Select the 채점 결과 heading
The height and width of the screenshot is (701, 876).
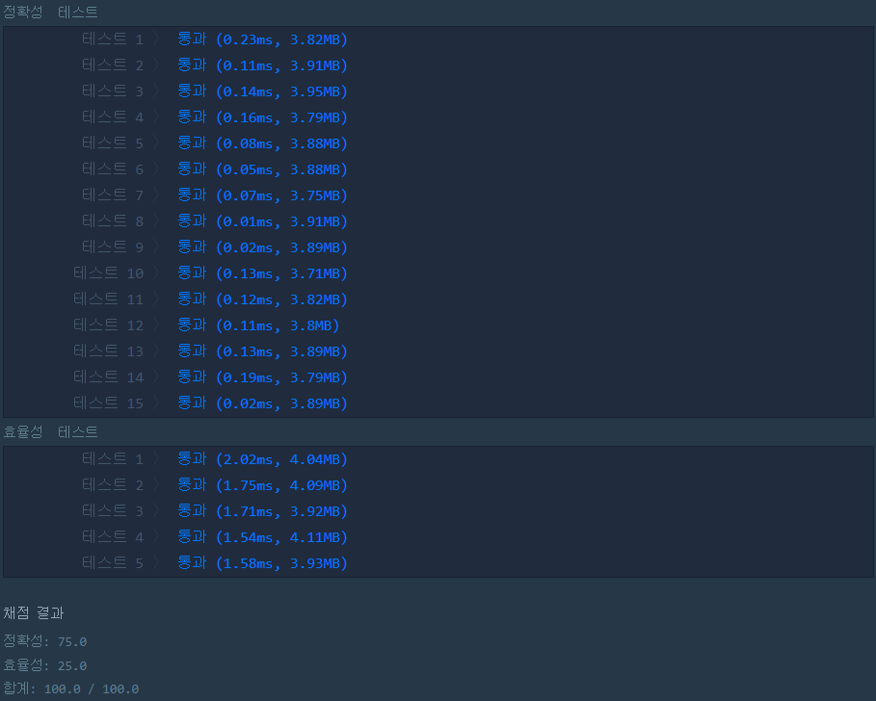click(34, 612)
